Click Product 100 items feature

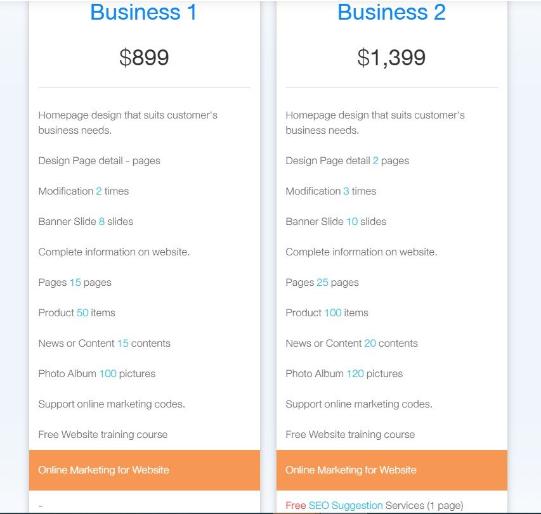pos(327,312)
